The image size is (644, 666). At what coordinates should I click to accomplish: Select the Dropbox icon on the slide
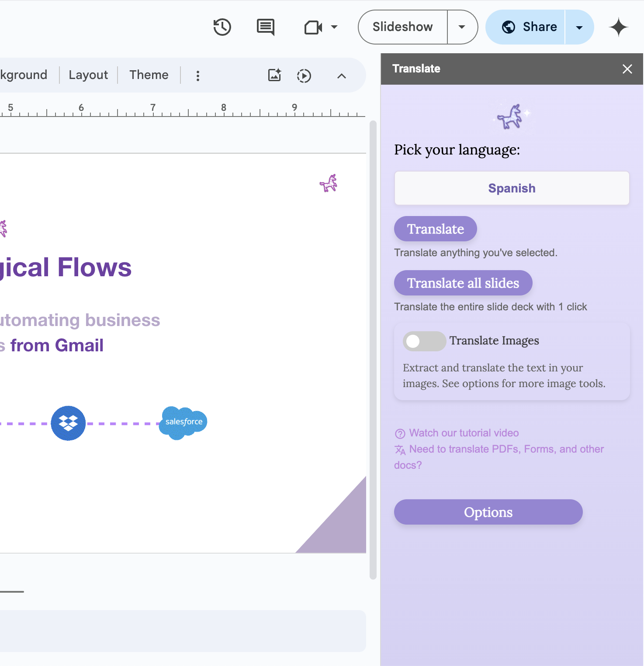tap(68, 423)
